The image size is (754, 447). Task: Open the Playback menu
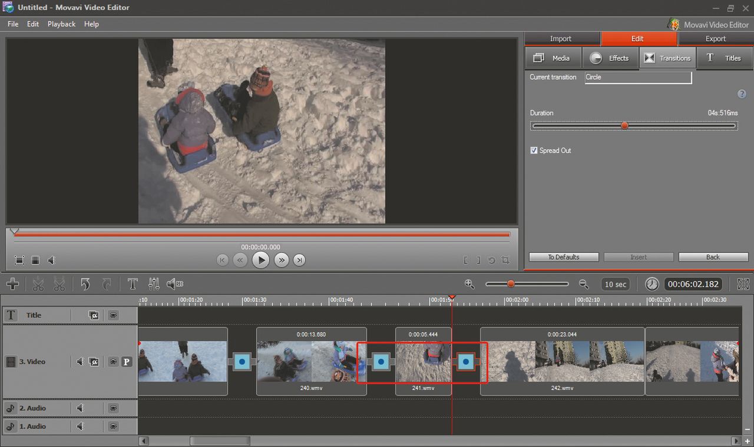[61, 24]
